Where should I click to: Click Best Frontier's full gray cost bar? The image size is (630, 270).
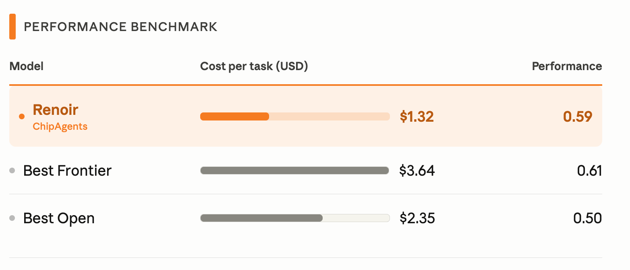point(294,170)
